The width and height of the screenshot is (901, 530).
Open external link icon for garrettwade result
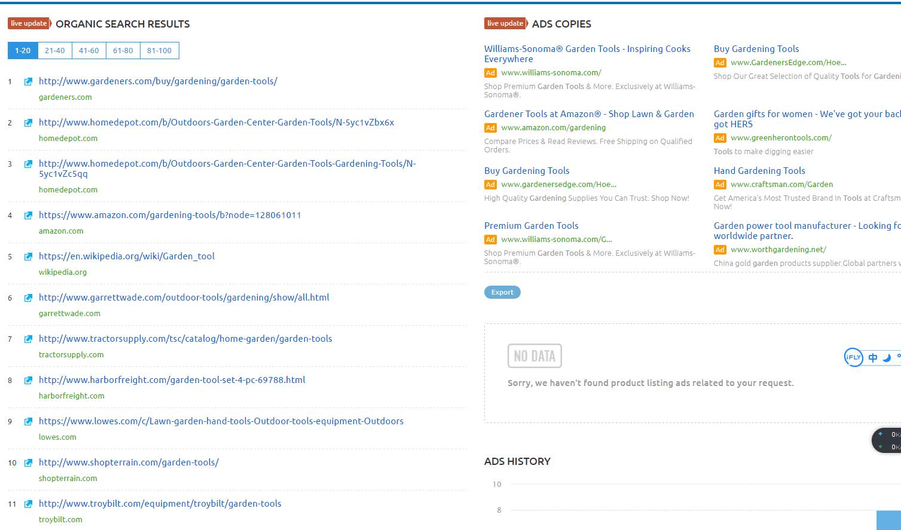click(x=28, y=298)
